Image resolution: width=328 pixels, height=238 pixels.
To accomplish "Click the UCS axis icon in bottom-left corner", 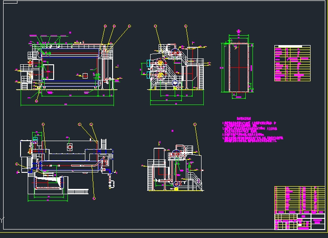I will [x=3, y=220].
